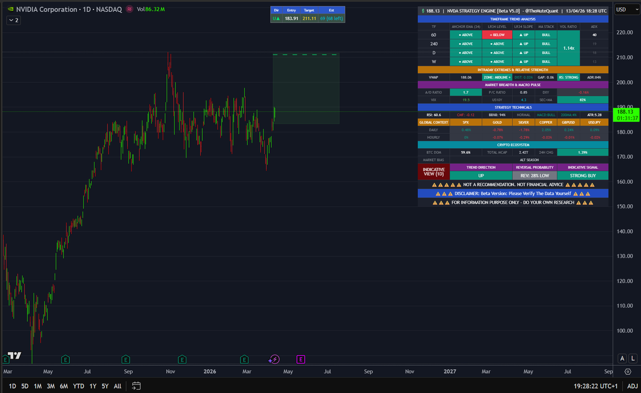Select the 3M date range
641x393 pixels.
51,386
